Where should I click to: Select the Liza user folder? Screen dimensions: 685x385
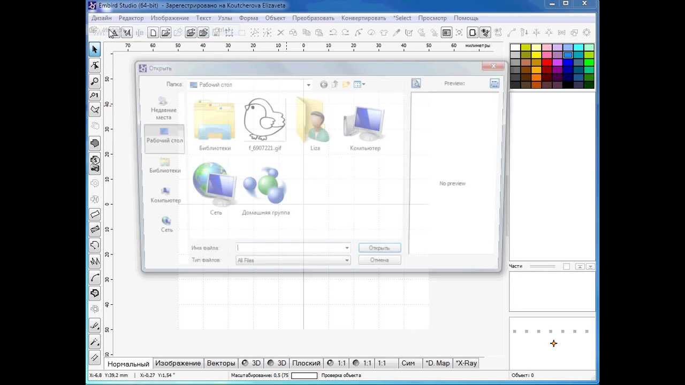coord(315,125)
